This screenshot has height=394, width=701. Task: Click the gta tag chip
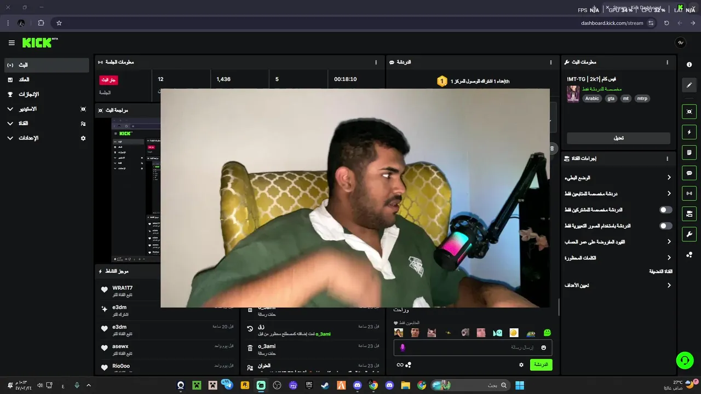pos(611,99)
